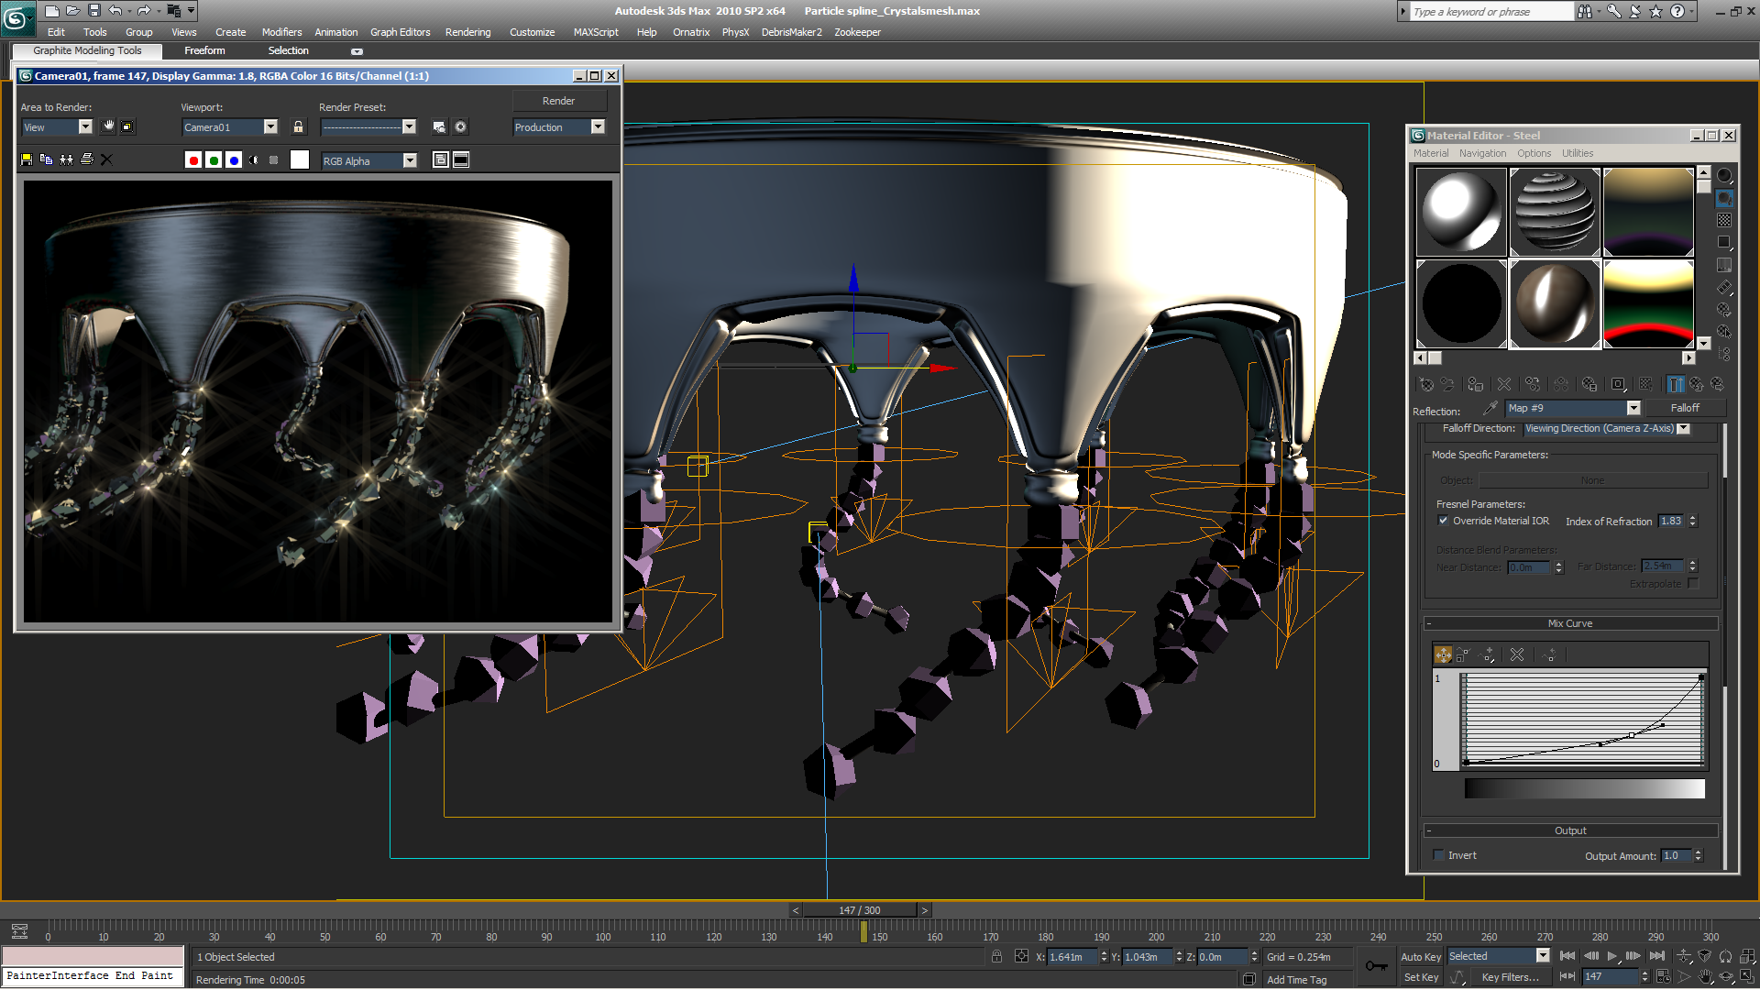The width and height of the screenshot is (1760, 990).
Task: Click the white color swatch in render window
Action: (300, 160)
